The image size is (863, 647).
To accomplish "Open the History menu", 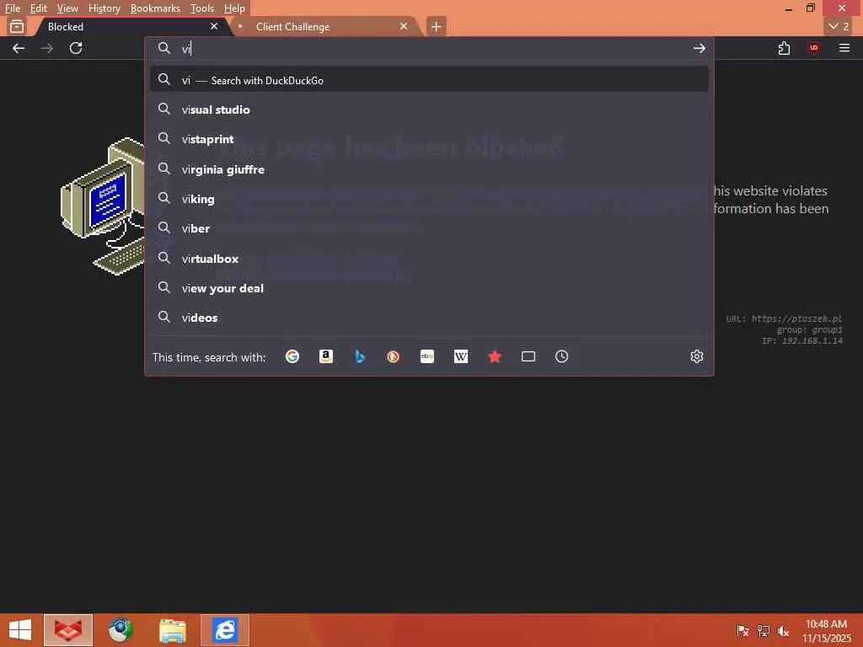I will click(104, 8).
